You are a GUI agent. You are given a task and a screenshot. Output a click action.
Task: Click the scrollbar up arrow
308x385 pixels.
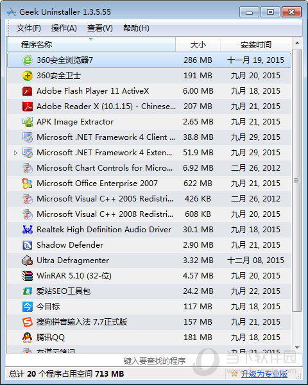(297, 43)
